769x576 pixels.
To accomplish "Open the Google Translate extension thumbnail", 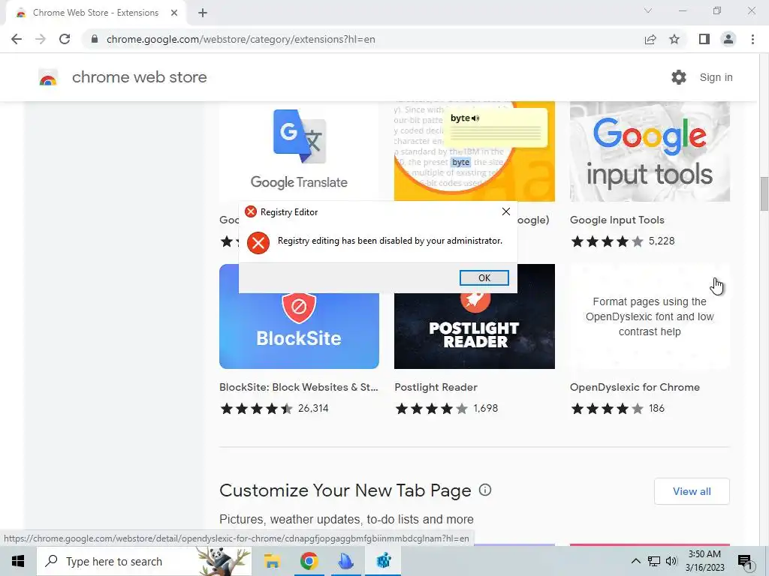I will click(x=299, y=151).
